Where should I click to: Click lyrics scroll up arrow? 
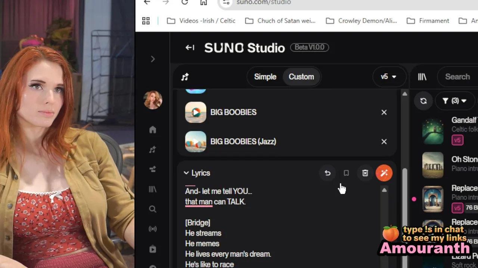pyautogui.click(x=384, y=190)
